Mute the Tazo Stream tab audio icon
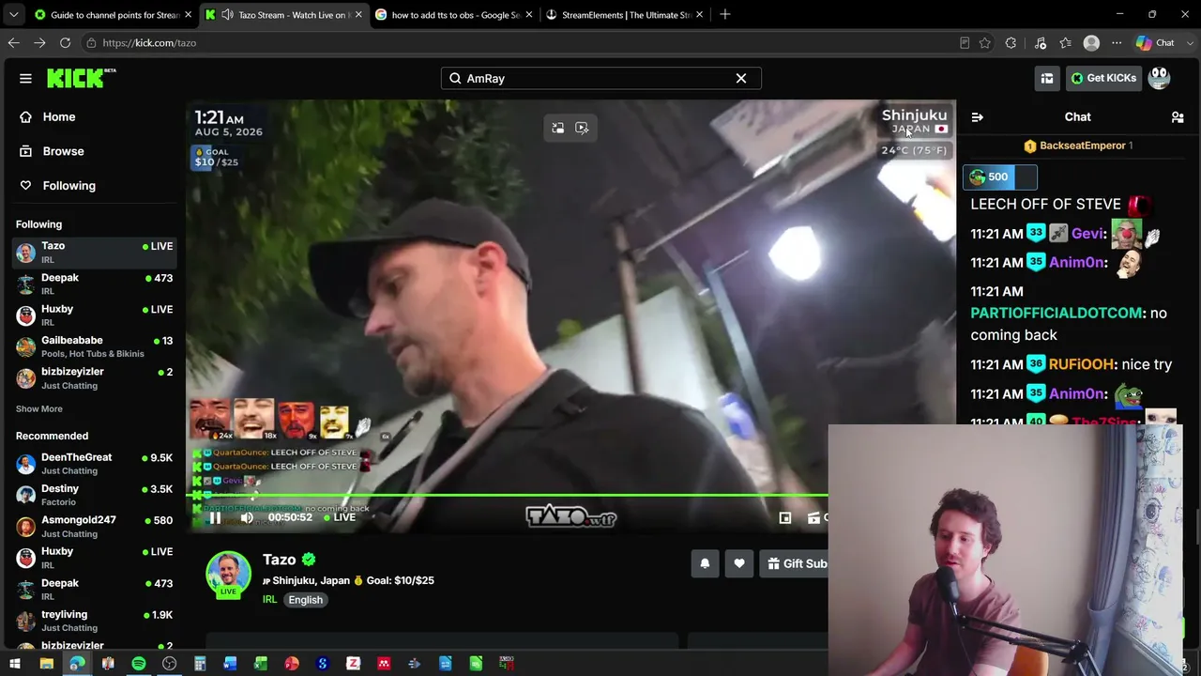Image resolution: width=1201 pixels, height=676 pixels. click(227, 14)
